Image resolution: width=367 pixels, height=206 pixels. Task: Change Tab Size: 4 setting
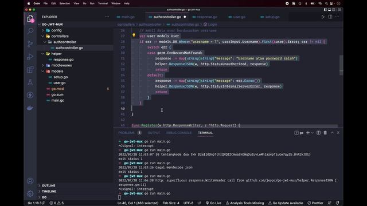pos(171,203)
